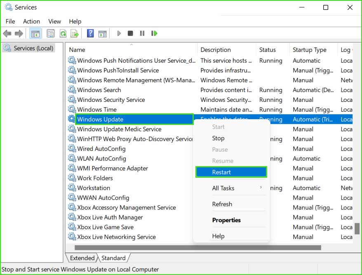Image resolution: width=362 pixels, height=275 pixels.
Task: Click 'Provides content i...' description of Windows Search
Action: coord(226,89)
